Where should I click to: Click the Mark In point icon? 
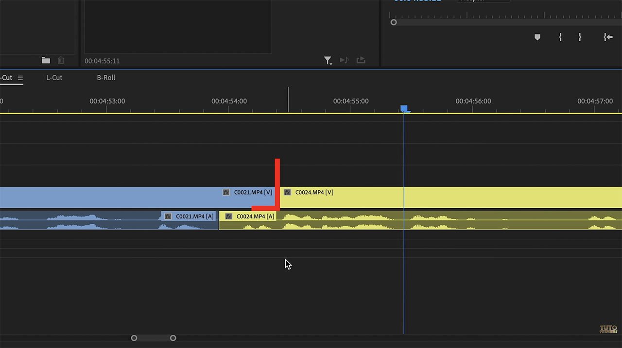(560, 37)
